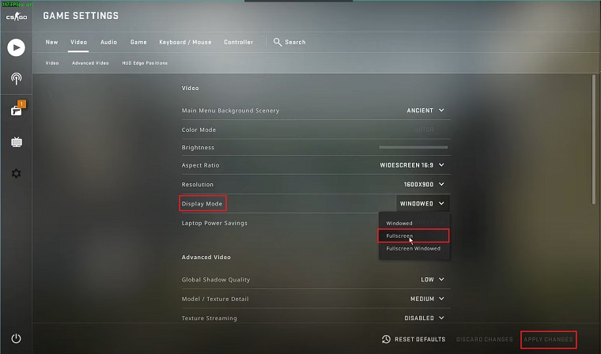The image size is (601, 354).
Task: Open the broadcast antenna news icon
Action: tap(16, 79)
